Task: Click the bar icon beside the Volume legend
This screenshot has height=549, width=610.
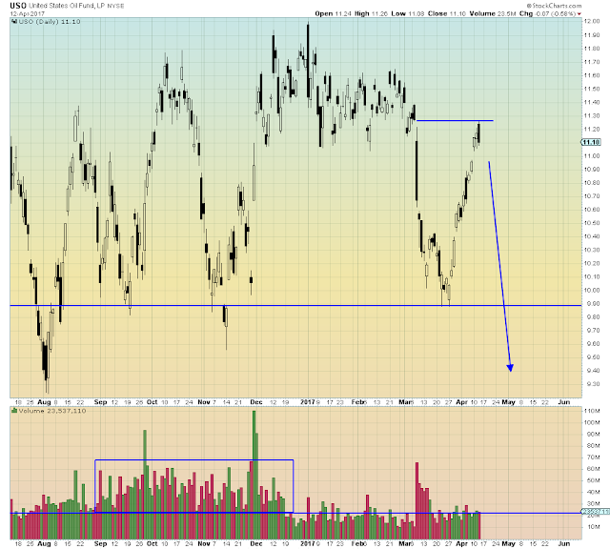Action: (14, 411)
